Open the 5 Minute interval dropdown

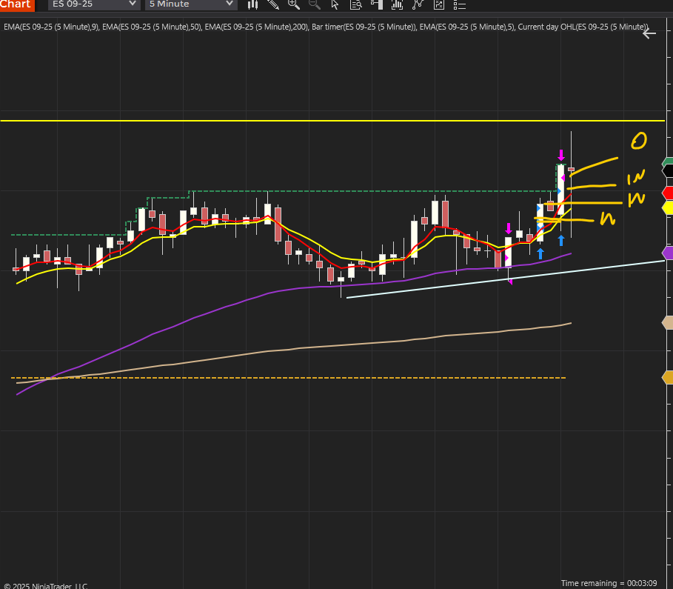(191, 4)
